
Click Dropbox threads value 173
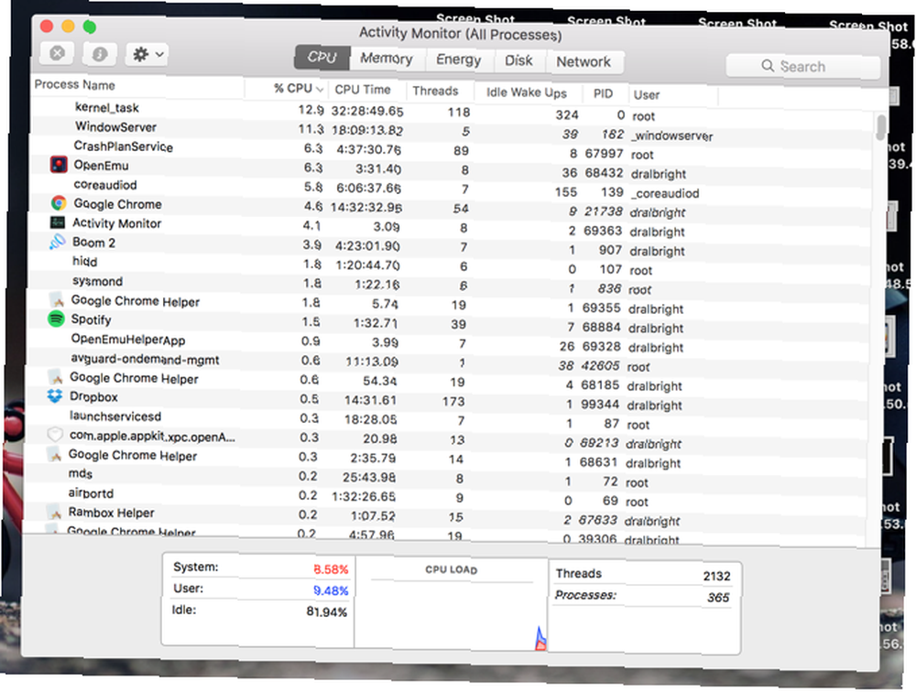(453, 401)
